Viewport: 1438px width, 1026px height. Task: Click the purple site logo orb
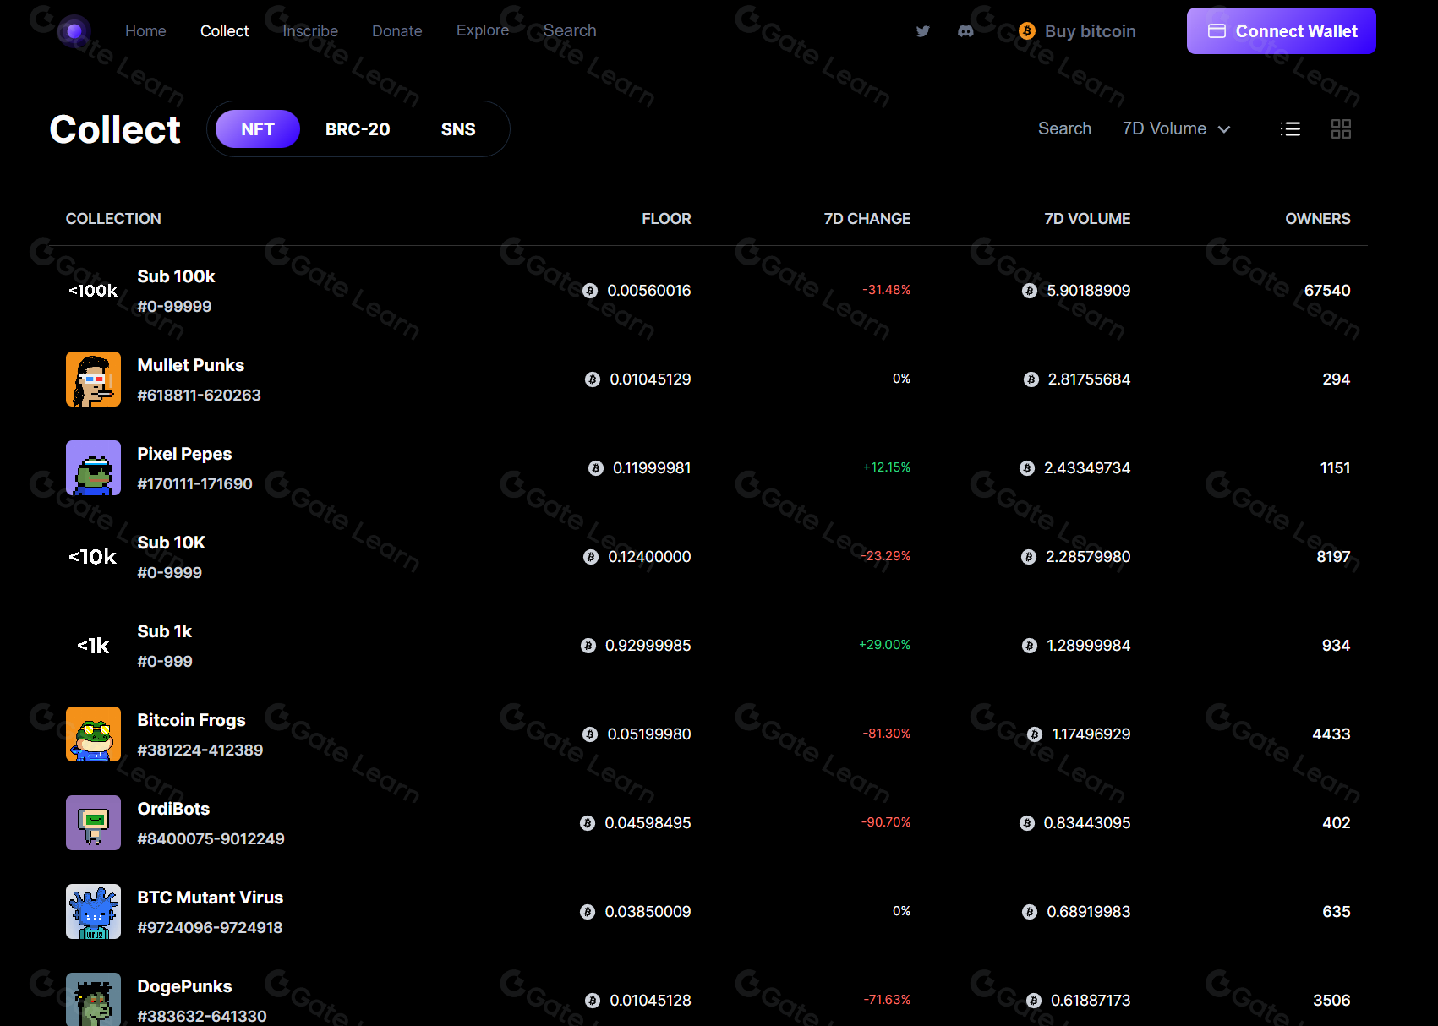point(74,31)
